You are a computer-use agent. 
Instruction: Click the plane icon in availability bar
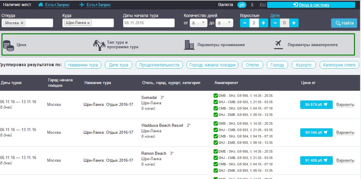(82, 5)
